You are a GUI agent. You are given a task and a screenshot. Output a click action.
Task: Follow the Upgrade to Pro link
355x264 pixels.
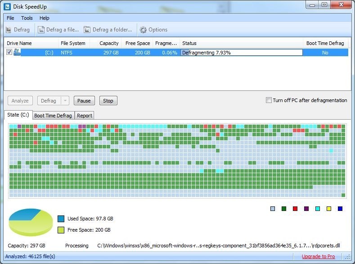318,256
